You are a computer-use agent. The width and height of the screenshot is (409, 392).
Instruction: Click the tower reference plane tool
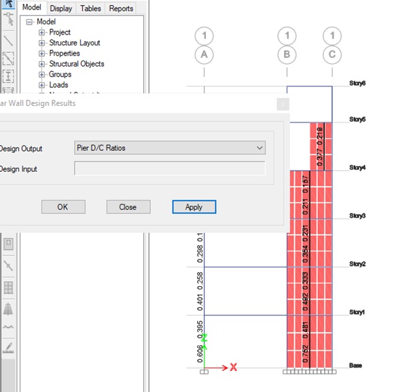(8, 309)
